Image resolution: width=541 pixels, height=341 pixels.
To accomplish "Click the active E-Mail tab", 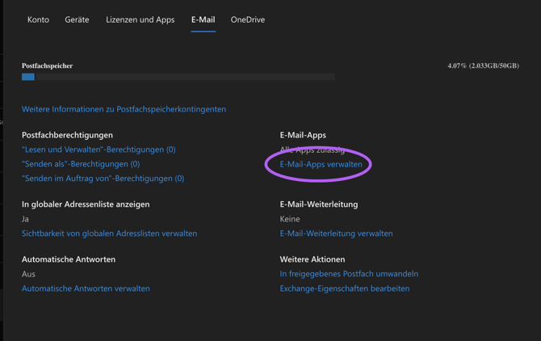I will click(x=203, y=19).
